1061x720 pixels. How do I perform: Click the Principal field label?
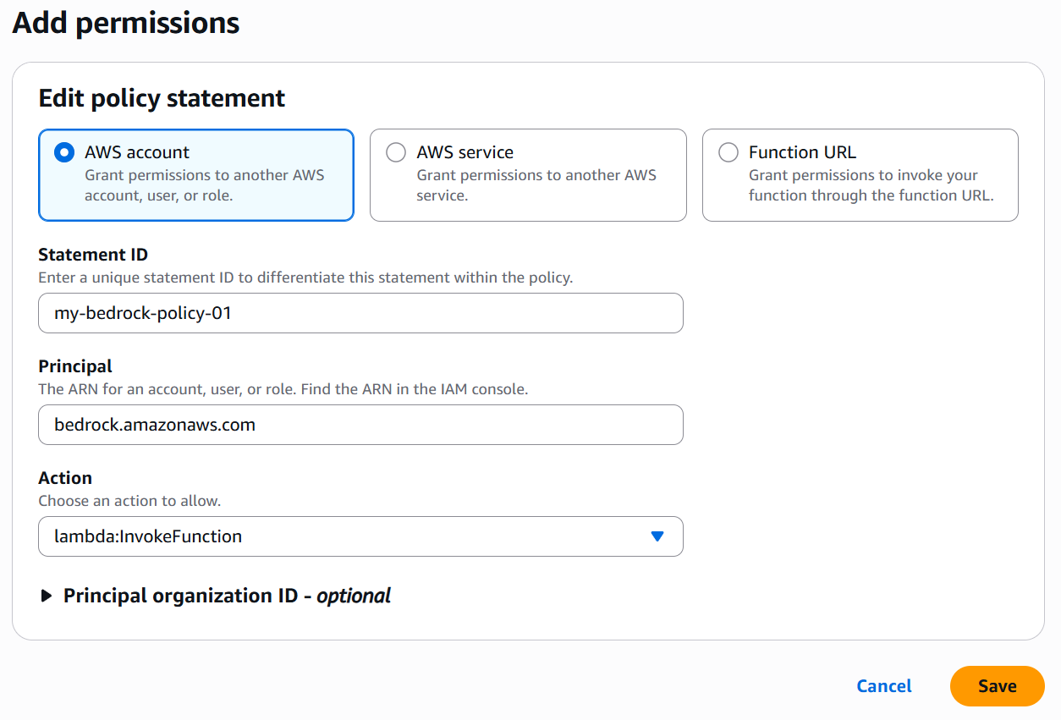point(75,366)
